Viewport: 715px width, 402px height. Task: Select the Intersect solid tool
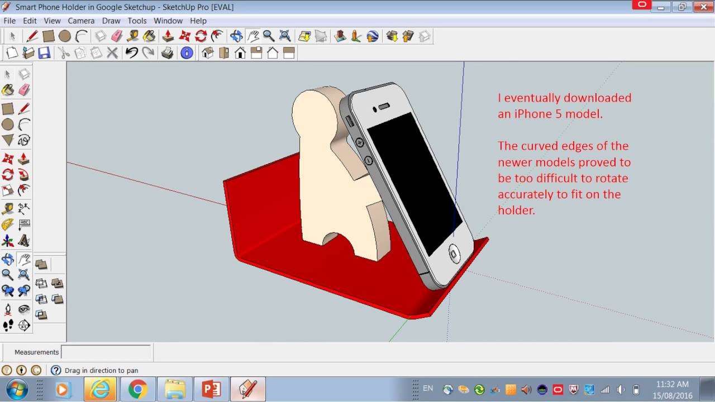[x=41, y=283]
